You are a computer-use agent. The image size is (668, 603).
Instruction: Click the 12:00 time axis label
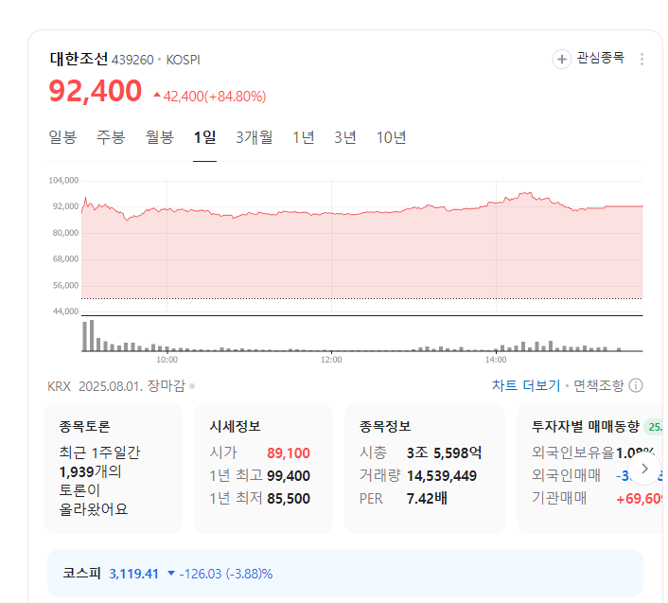pyautogui.click(x=331, y=360)
